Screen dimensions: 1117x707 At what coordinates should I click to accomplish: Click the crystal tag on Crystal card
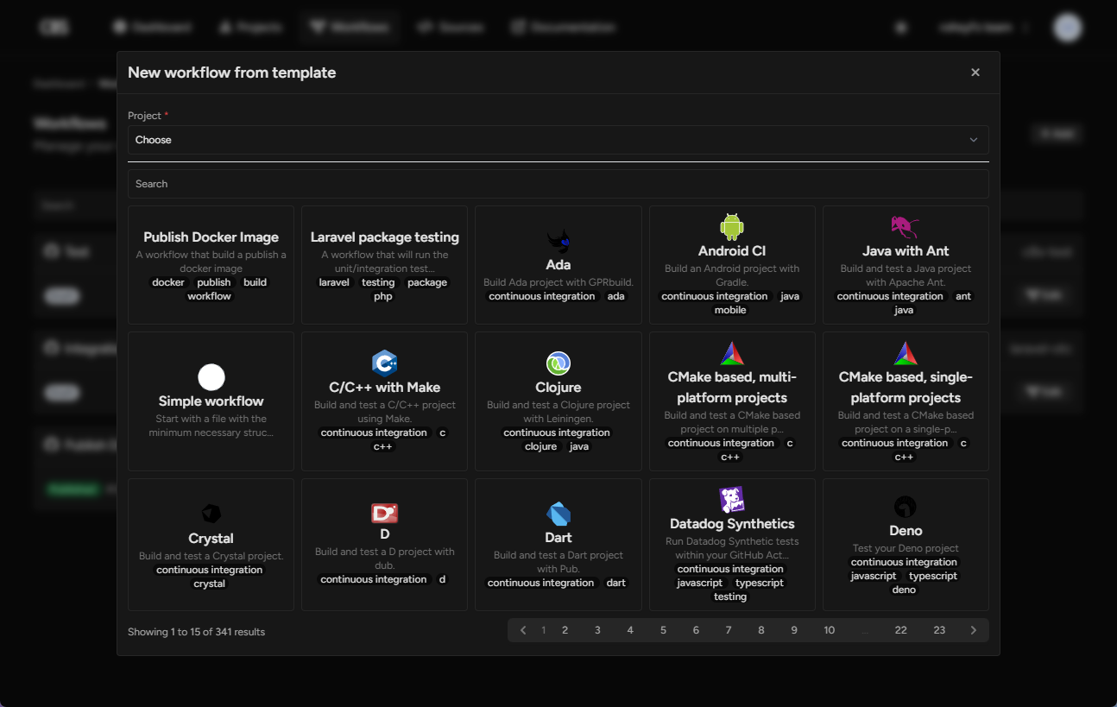tap(210, 584)
